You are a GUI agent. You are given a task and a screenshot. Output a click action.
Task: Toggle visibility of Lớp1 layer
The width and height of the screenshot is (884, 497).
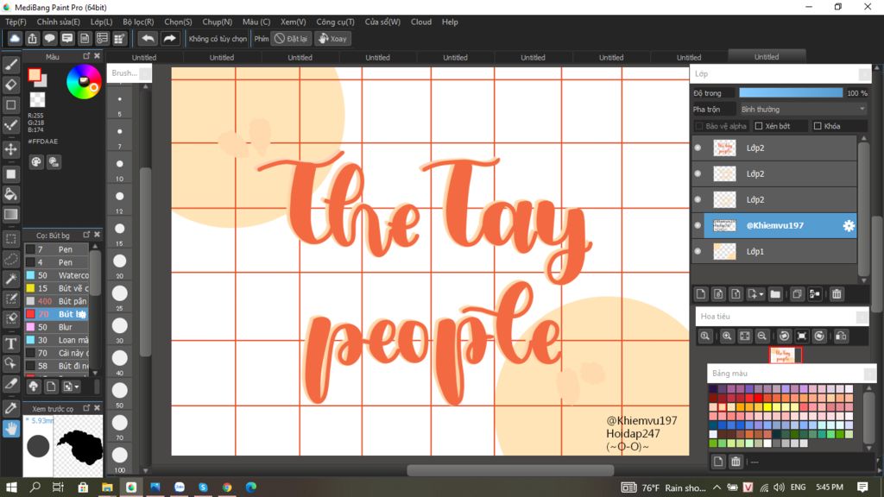click(698, 251)
